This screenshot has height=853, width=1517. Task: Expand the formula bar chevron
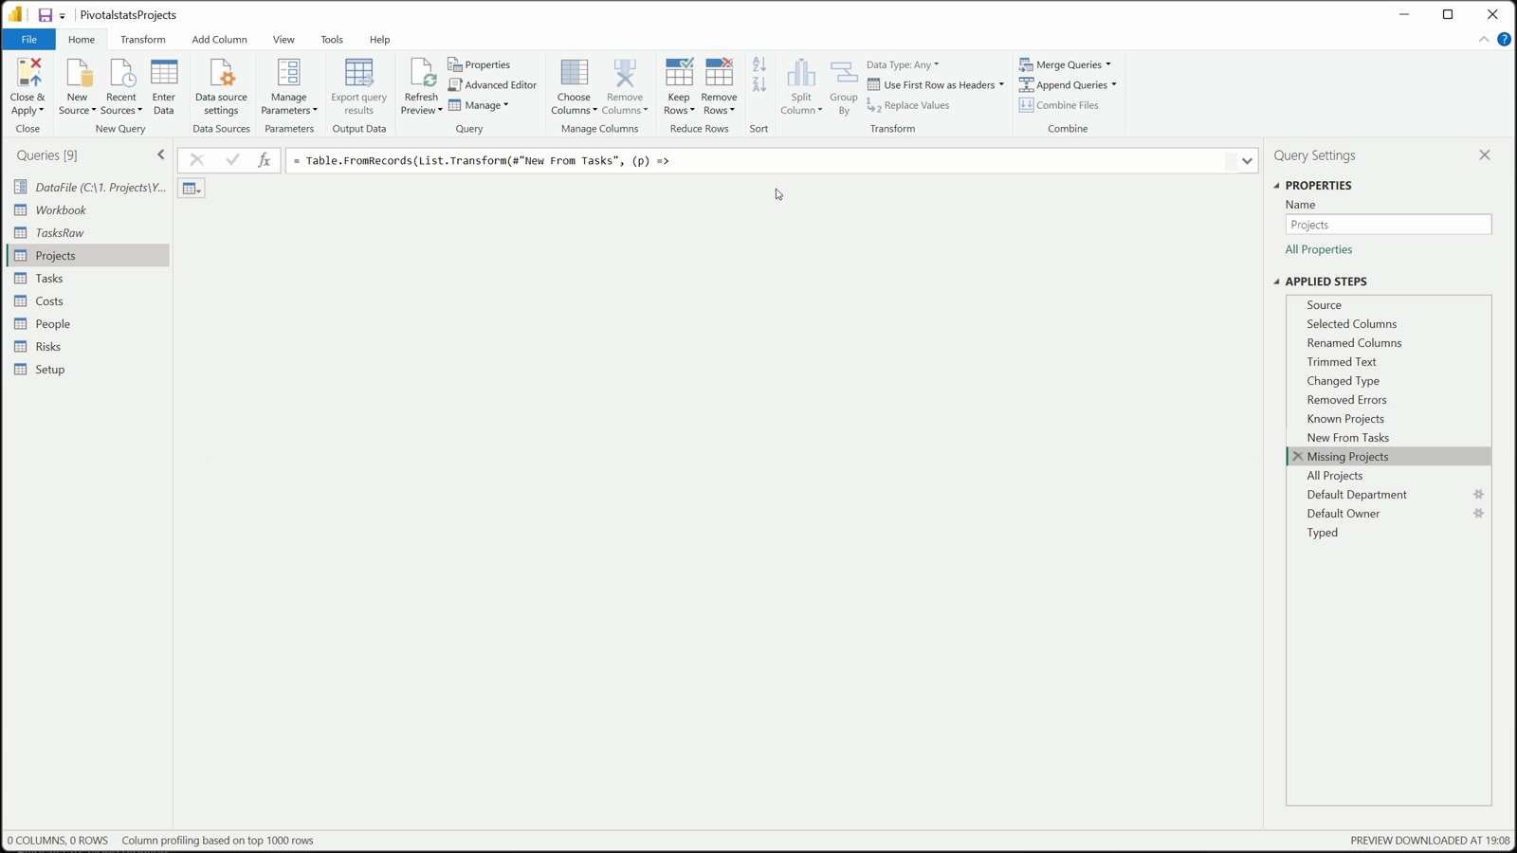(1247, 161)
